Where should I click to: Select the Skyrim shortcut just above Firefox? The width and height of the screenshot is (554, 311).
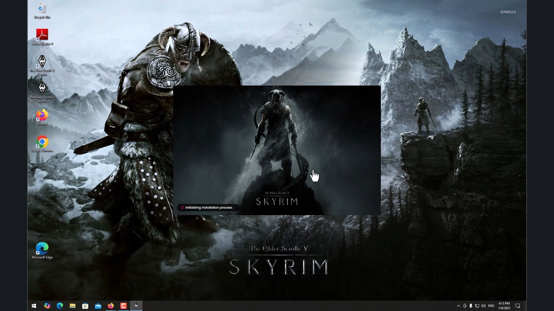click(42, 92)
